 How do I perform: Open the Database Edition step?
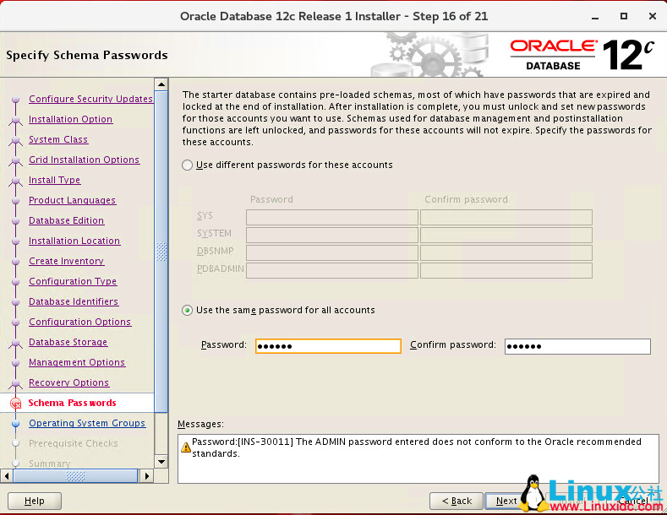pos(66,220)
